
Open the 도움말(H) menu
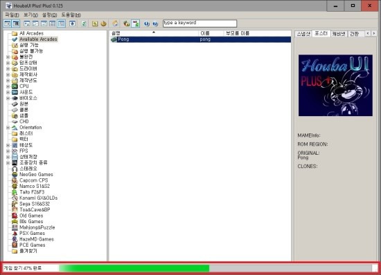pyautogui.click(x=71, y=15)
